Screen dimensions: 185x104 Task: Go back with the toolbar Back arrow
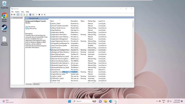click(x=12, y=15)
